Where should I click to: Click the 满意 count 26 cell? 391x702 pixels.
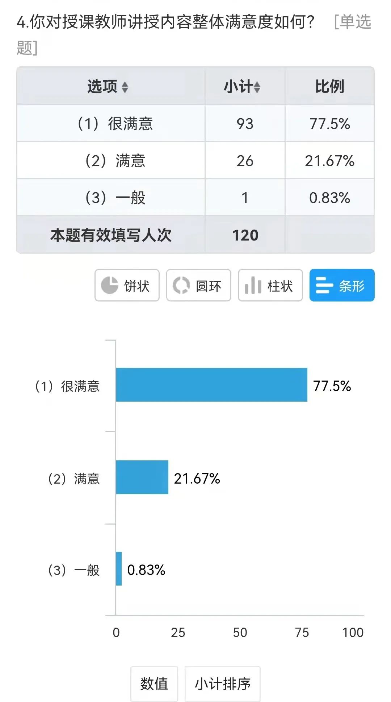click(x=245, y=161)
